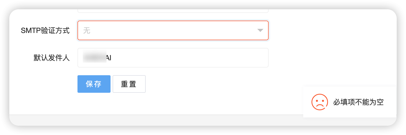Click the 无 placeholder in the SMTP select
The height and width of the screenshot is (135, 406).
[87, 31]
